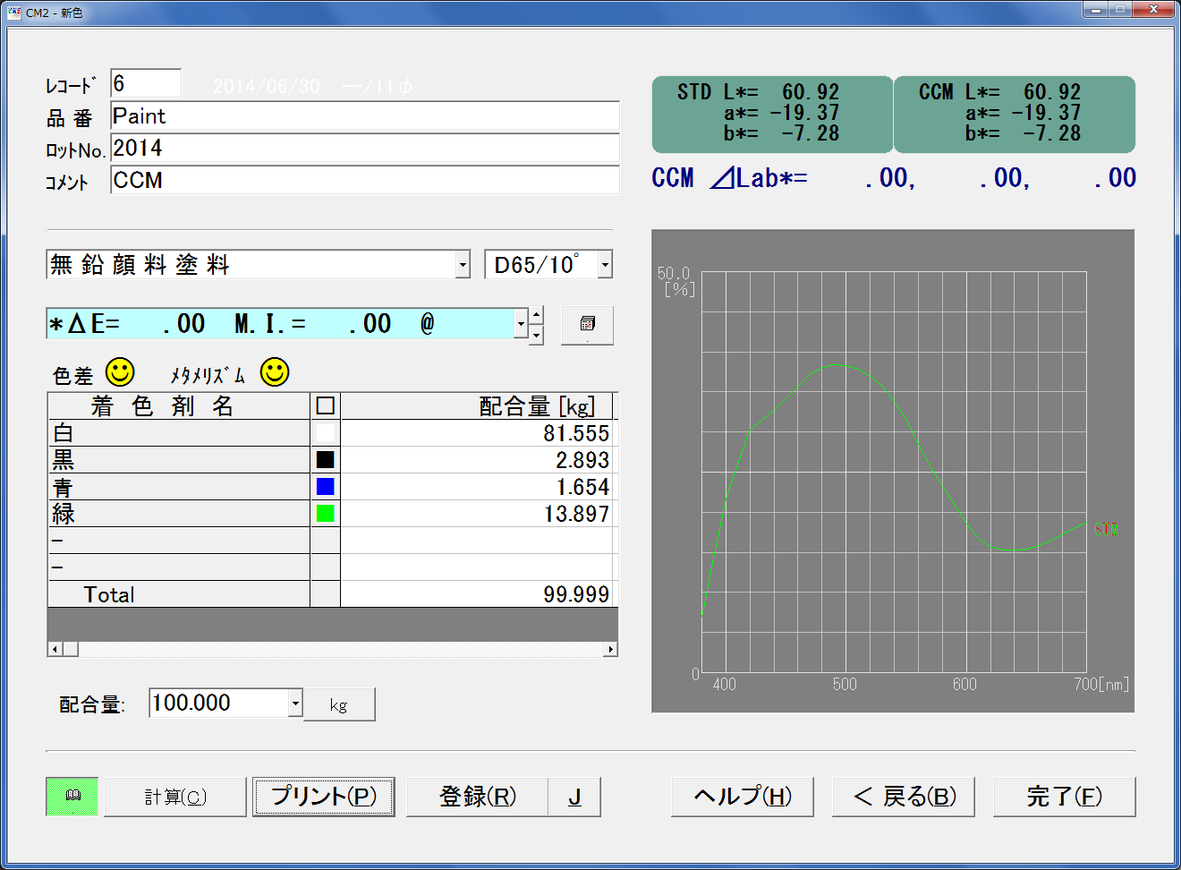
Task: Click the kg unit button
Action: 339,704
